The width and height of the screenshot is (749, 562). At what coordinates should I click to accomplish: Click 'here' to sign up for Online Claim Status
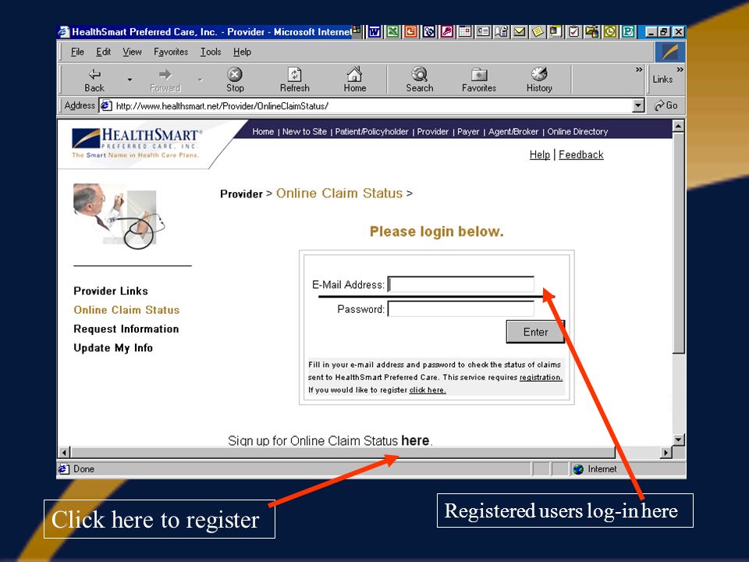[415, 440]
